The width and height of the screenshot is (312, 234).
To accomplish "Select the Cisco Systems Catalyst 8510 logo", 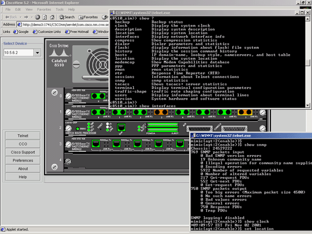I will (59, 55).
